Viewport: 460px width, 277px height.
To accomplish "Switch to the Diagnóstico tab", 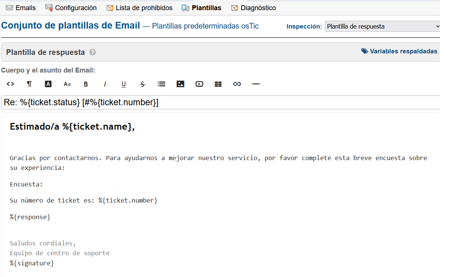I will [254, 8].
